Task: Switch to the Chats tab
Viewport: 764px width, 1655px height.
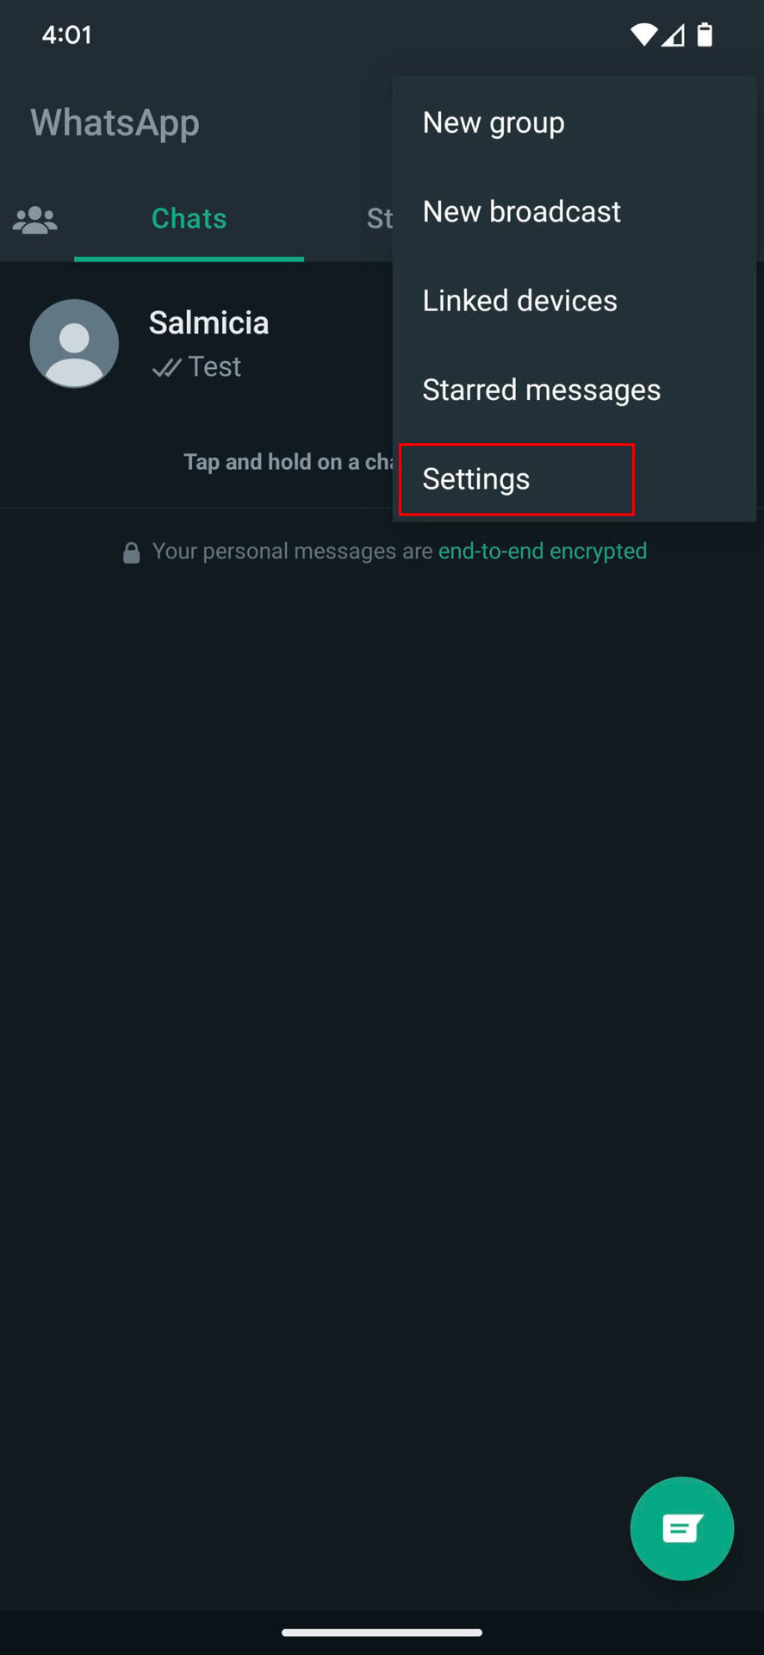Action: (189, 219)
